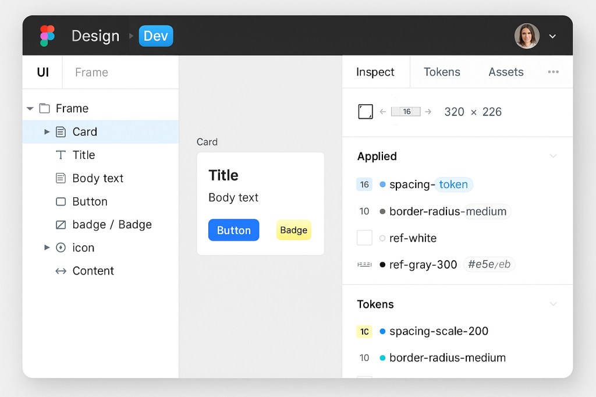Expand the Card layer in the tree
596x397 pixels.
47,132
